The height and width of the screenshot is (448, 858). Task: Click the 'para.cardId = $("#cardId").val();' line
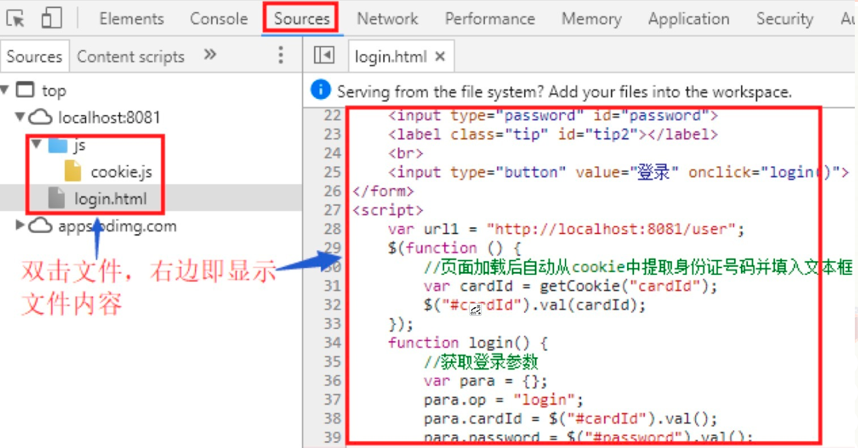[x=571, y=418]
